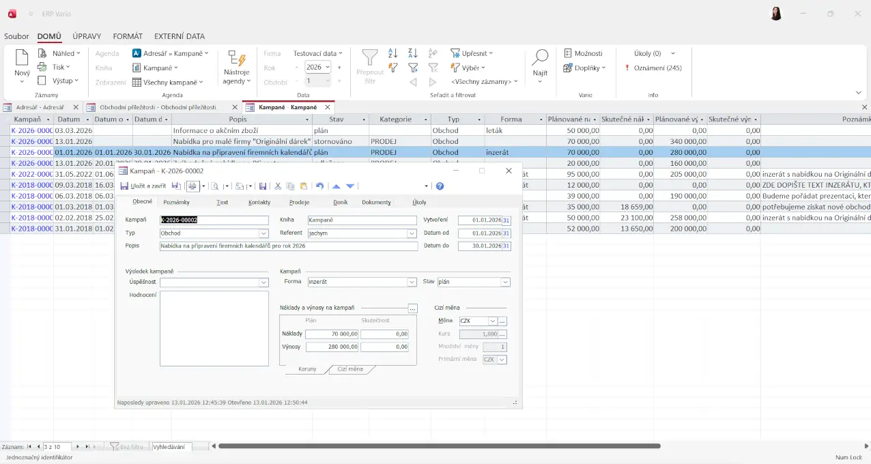
Task: Open the Stav combo box
Action: click(x=505, y=282)
